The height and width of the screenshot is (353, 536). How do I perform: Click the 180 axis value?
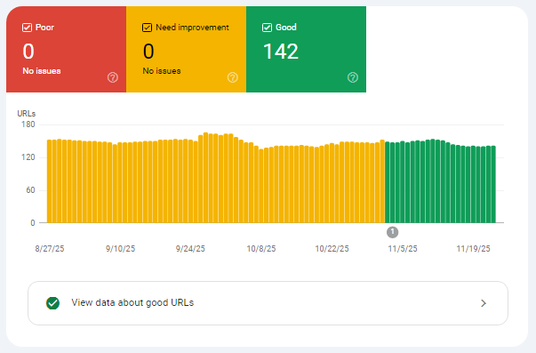pyautogui.click(x=28, y=124)
